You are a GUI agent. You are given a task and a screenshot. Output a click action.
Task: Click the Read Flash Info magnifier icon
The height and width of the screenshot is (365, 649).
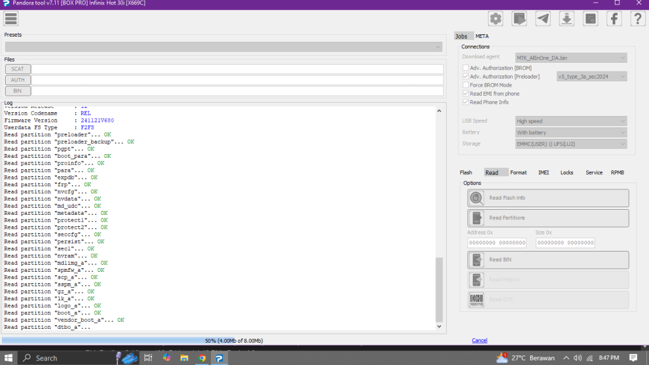(477, 198)
